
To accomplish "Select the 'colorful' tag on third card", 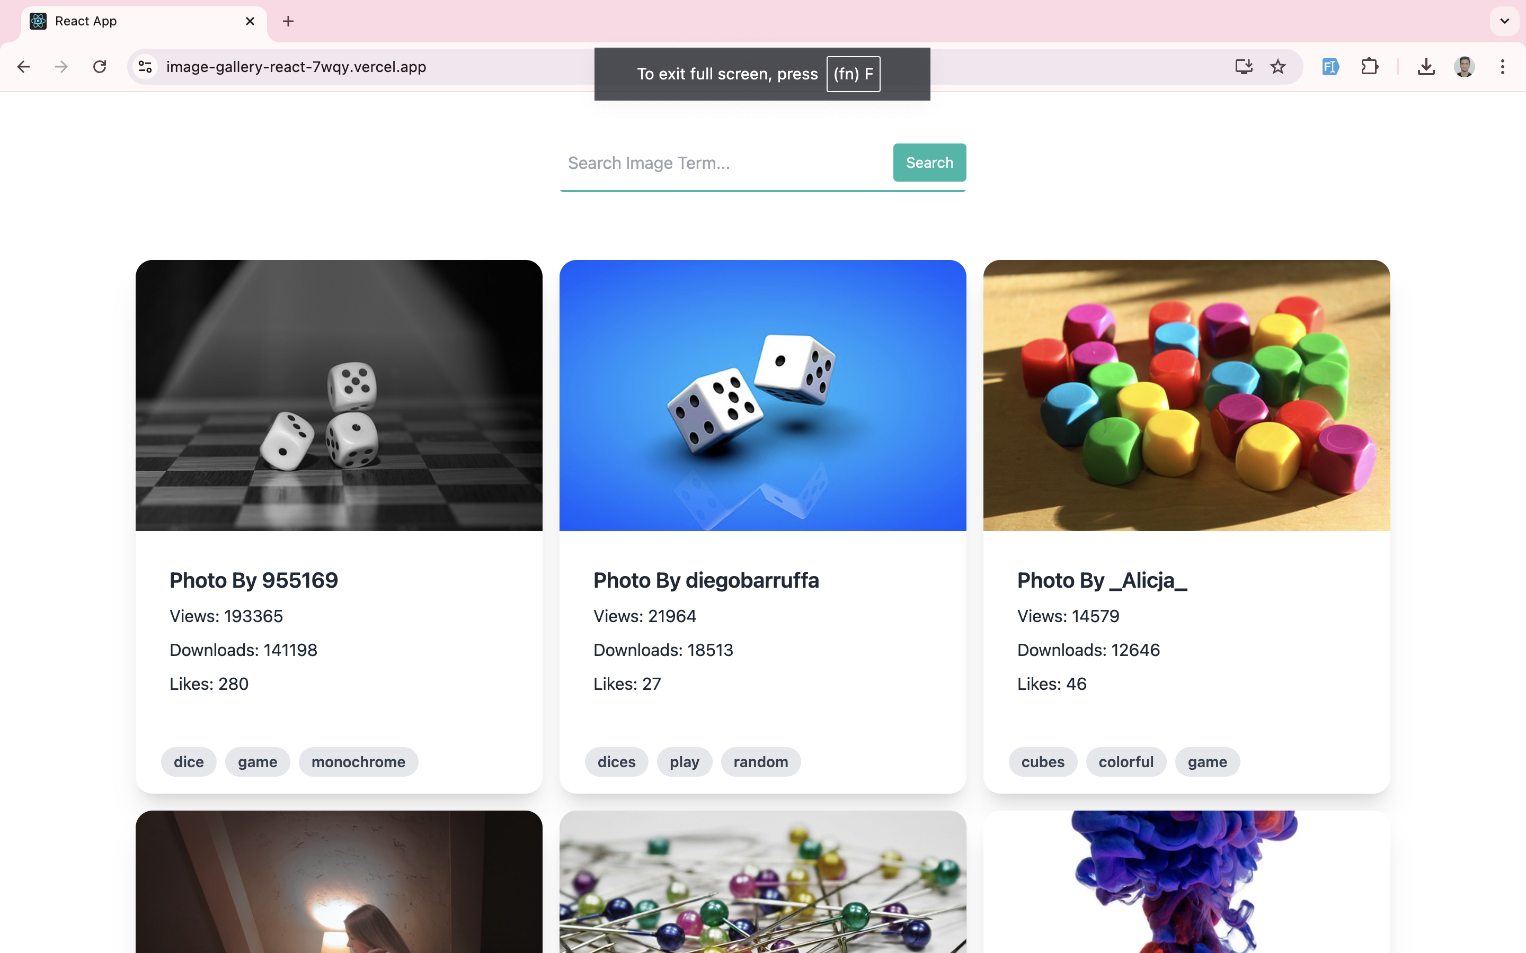I will (1126, 761).
